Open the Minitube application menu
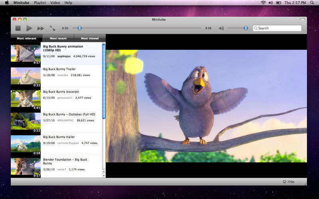This screenshot has width=319, height=199. pos(22,3)
